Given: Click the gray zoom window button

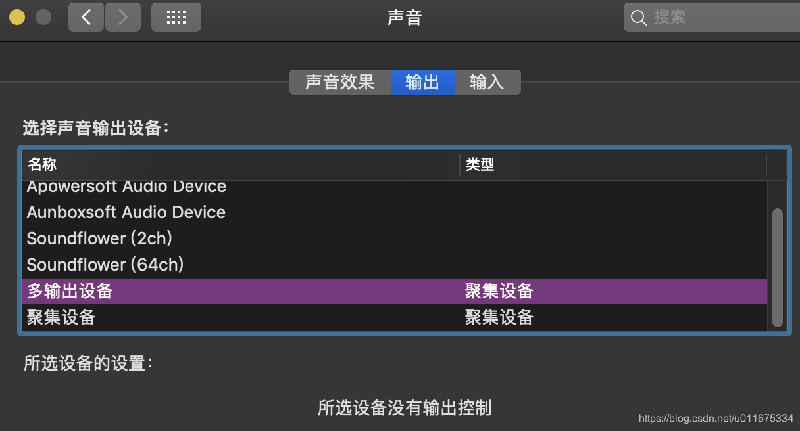Looking at the screenshot, I should click(43, 17).
